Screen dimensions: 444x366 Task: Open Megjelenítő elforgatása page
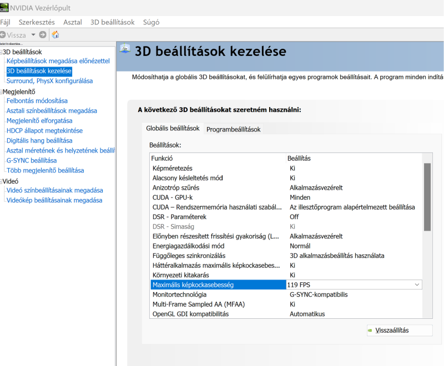pyautogui.click(x=39, y=120)
